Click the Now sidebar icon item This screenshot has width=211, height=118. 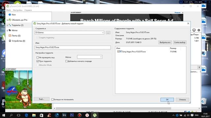(x=10, y=14)
